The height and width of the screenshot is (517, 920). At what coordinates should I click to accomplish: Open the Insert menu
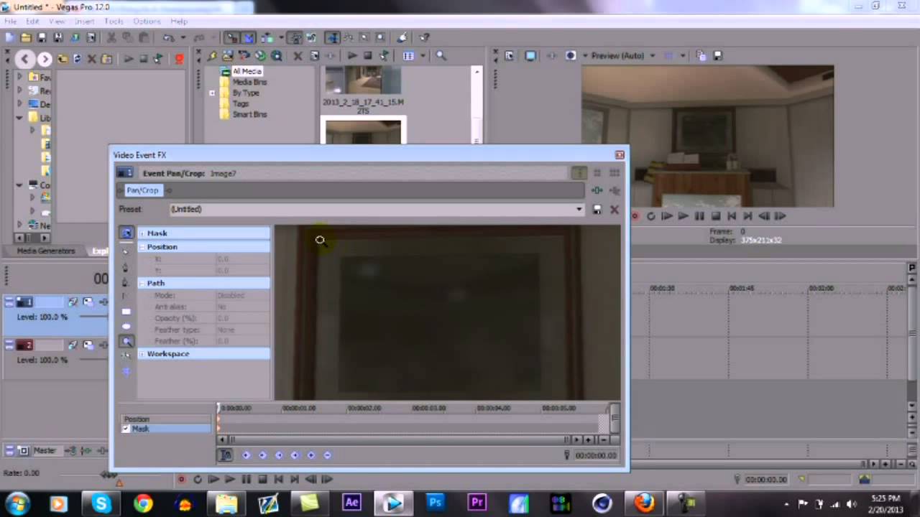coord(84,22)
